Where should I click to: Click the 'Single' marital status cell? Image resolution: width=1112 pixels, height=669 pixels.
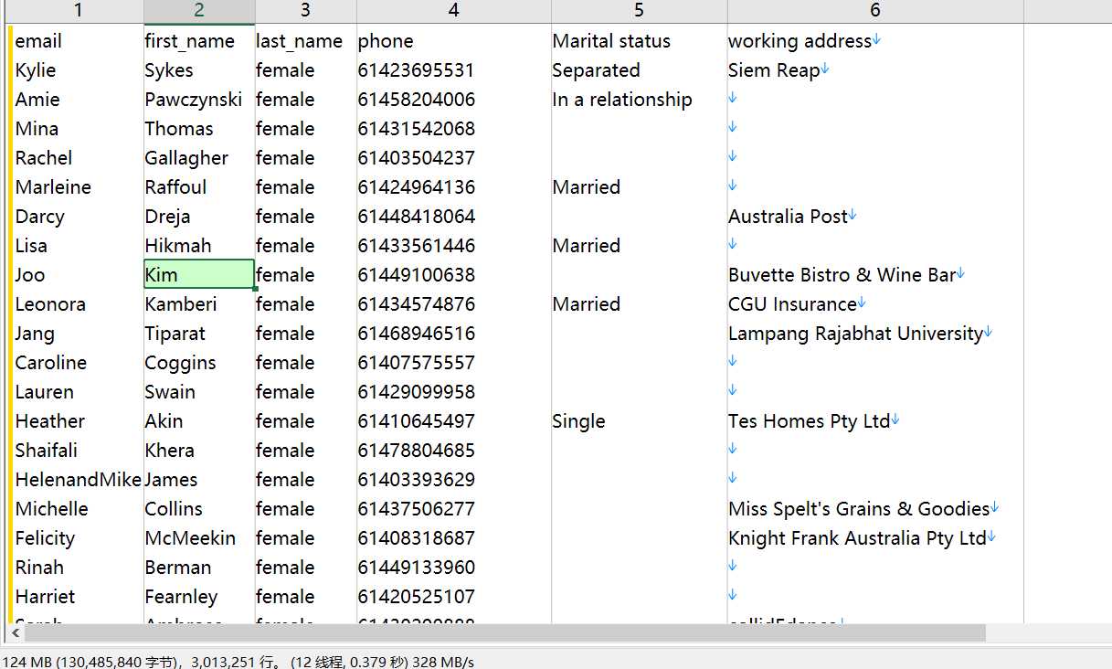[639, 421]
